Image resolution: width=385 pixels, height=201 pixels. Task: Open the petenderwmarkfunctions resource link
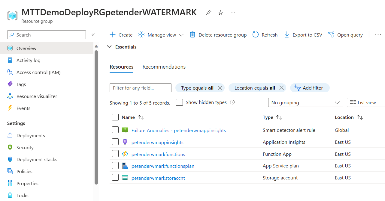click(x=158, y=154)
